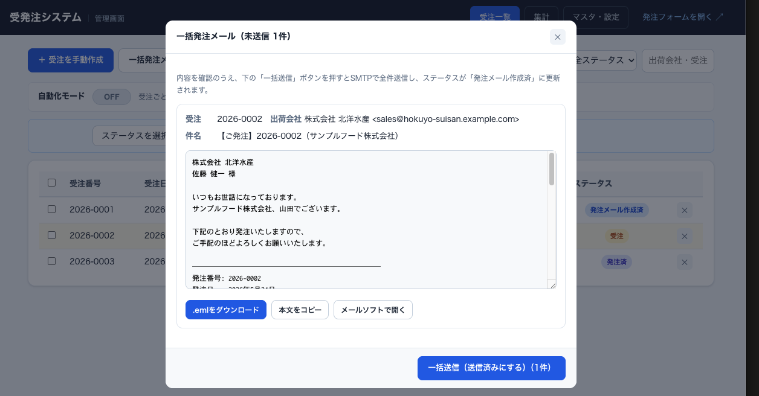Grab the textarea resize handle
The image size is (759, 396).
click(552, 284)
